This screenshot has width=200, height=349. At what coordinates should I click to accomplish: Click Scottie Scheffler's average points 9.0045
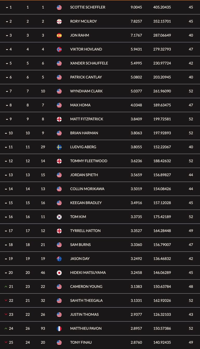136,7
